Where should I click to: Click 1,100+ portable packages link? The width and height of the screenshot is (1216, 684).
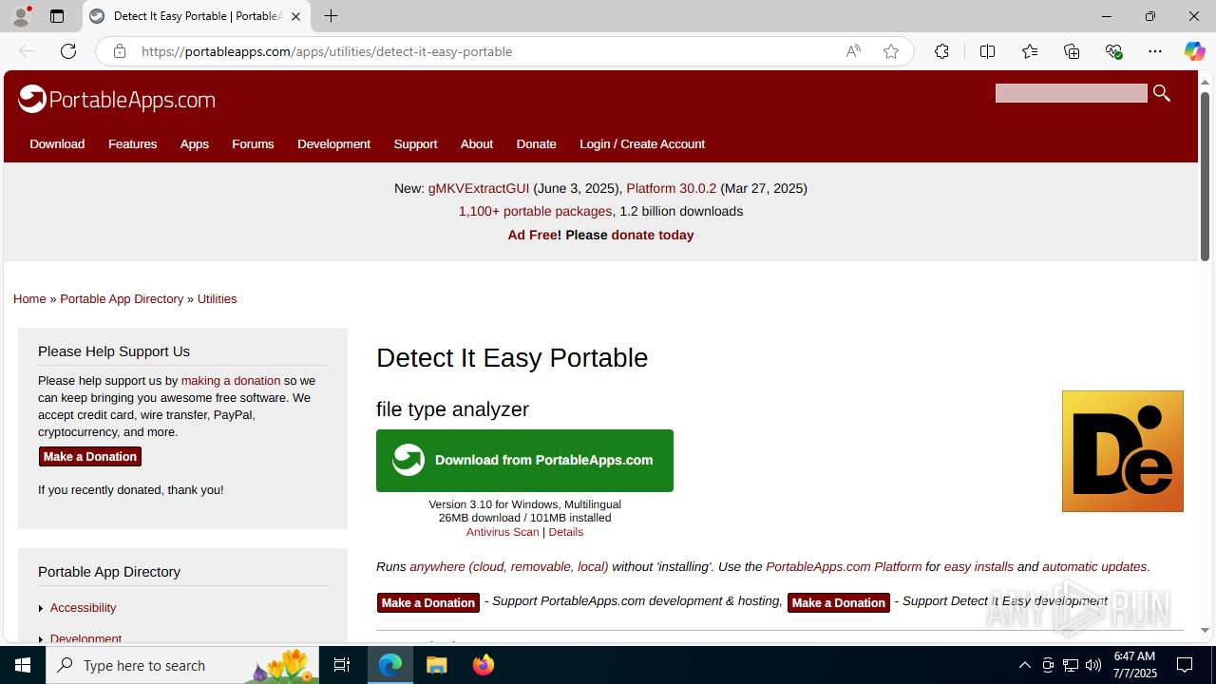(x=535, y=211)
